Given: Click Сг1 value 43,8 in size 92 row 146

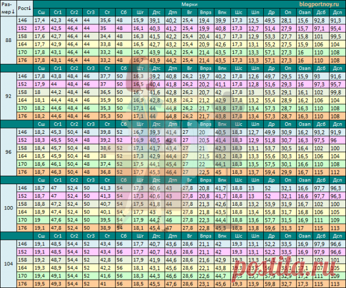Looking at the screenshot, I should coord(58,76).
